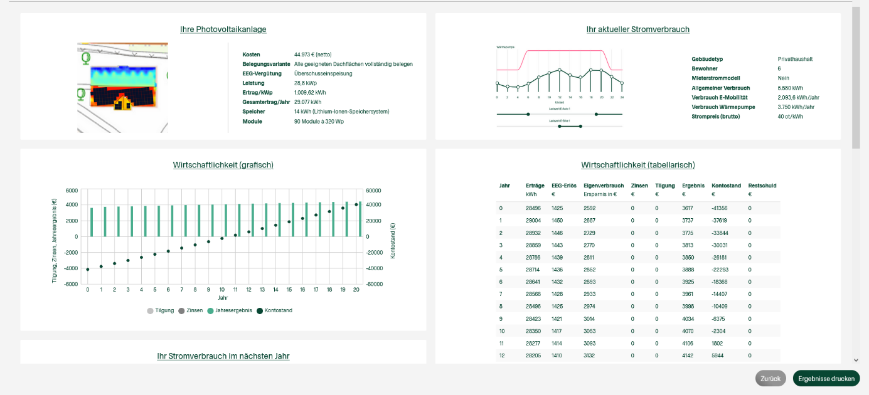Viewport: 869px width, 395px height.
Task: Click the Kontostand cell 1802 in year 11
Action: 717,343
